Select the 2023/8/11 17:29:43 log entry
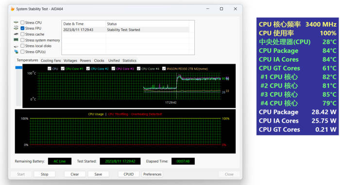Image resolution: width=340 pixels, height=185 pixels. coord(126,30)
